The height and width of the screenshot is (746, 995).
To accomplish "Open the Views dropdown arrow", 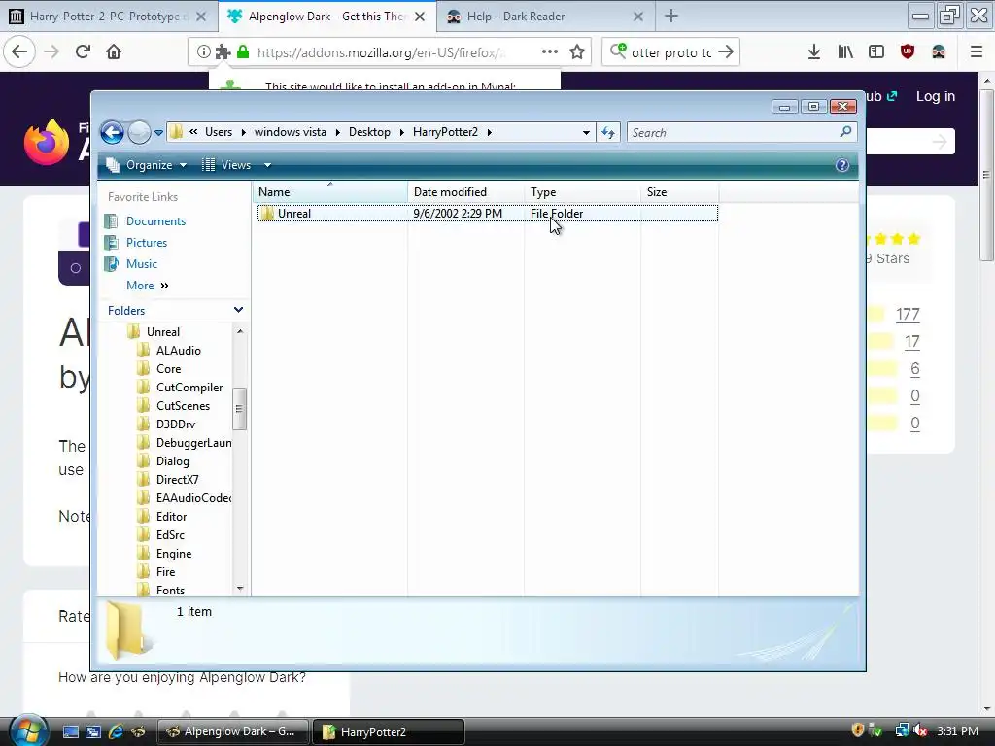I will 268,165.
